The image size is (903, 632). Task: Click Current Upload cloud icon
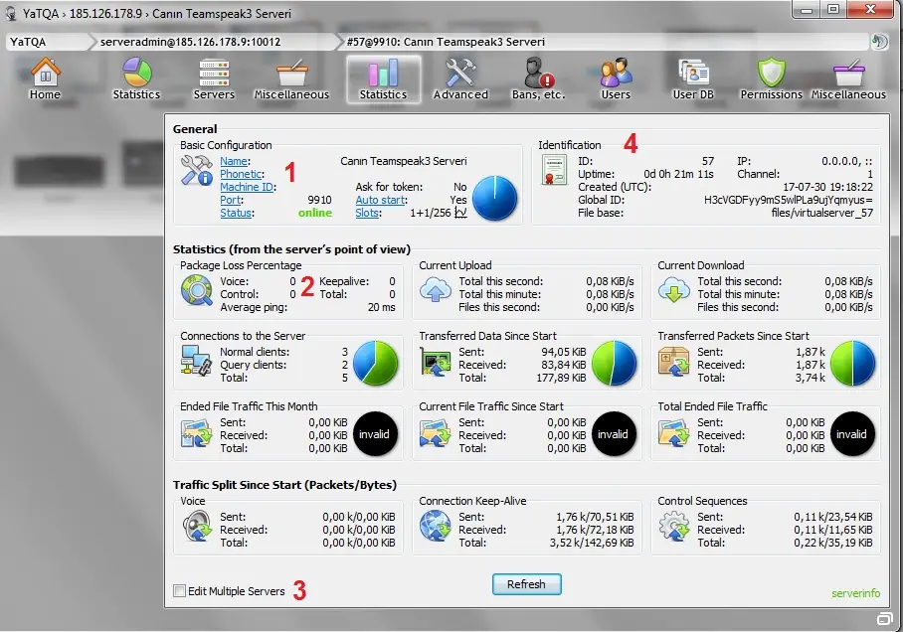[x=435, y=289]
